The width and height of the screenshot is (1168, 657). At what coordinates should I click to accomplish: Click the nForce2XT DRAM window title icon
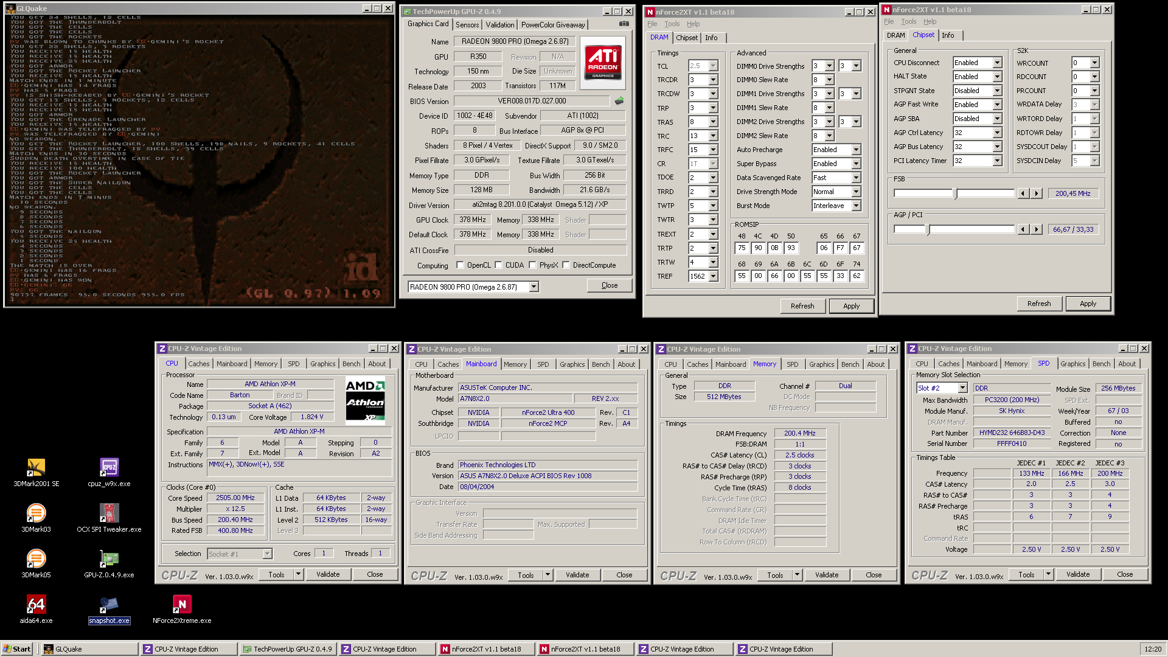tap(650, 12)
